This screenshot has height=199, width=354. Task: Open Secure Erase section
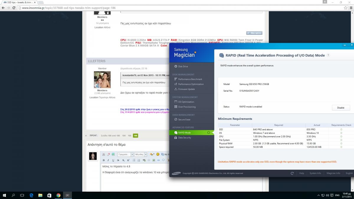click(184, 119)
